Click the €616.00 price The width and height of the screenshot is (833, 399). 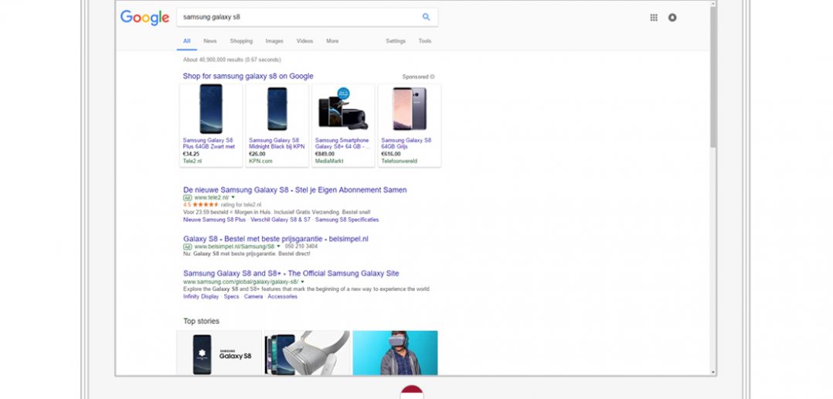click(390, 154)
